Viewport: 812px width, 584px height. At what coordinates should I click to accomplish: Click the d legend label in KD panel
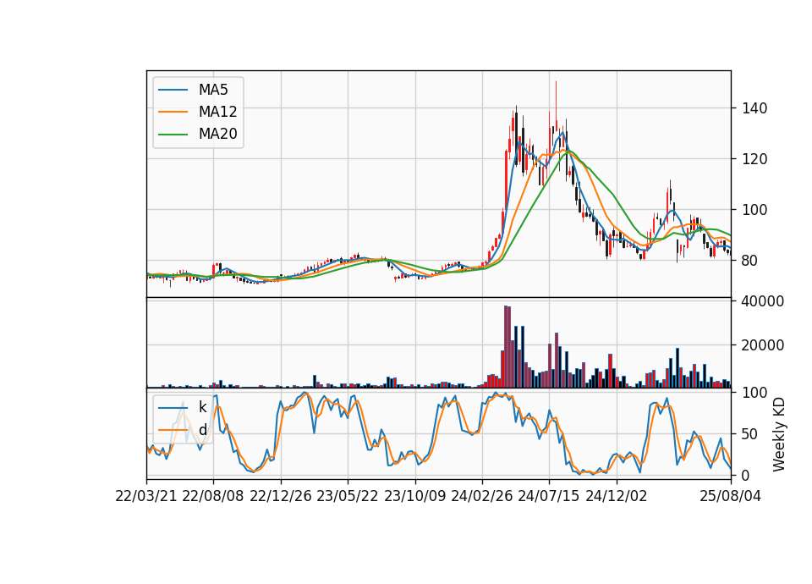click(202, 430)
